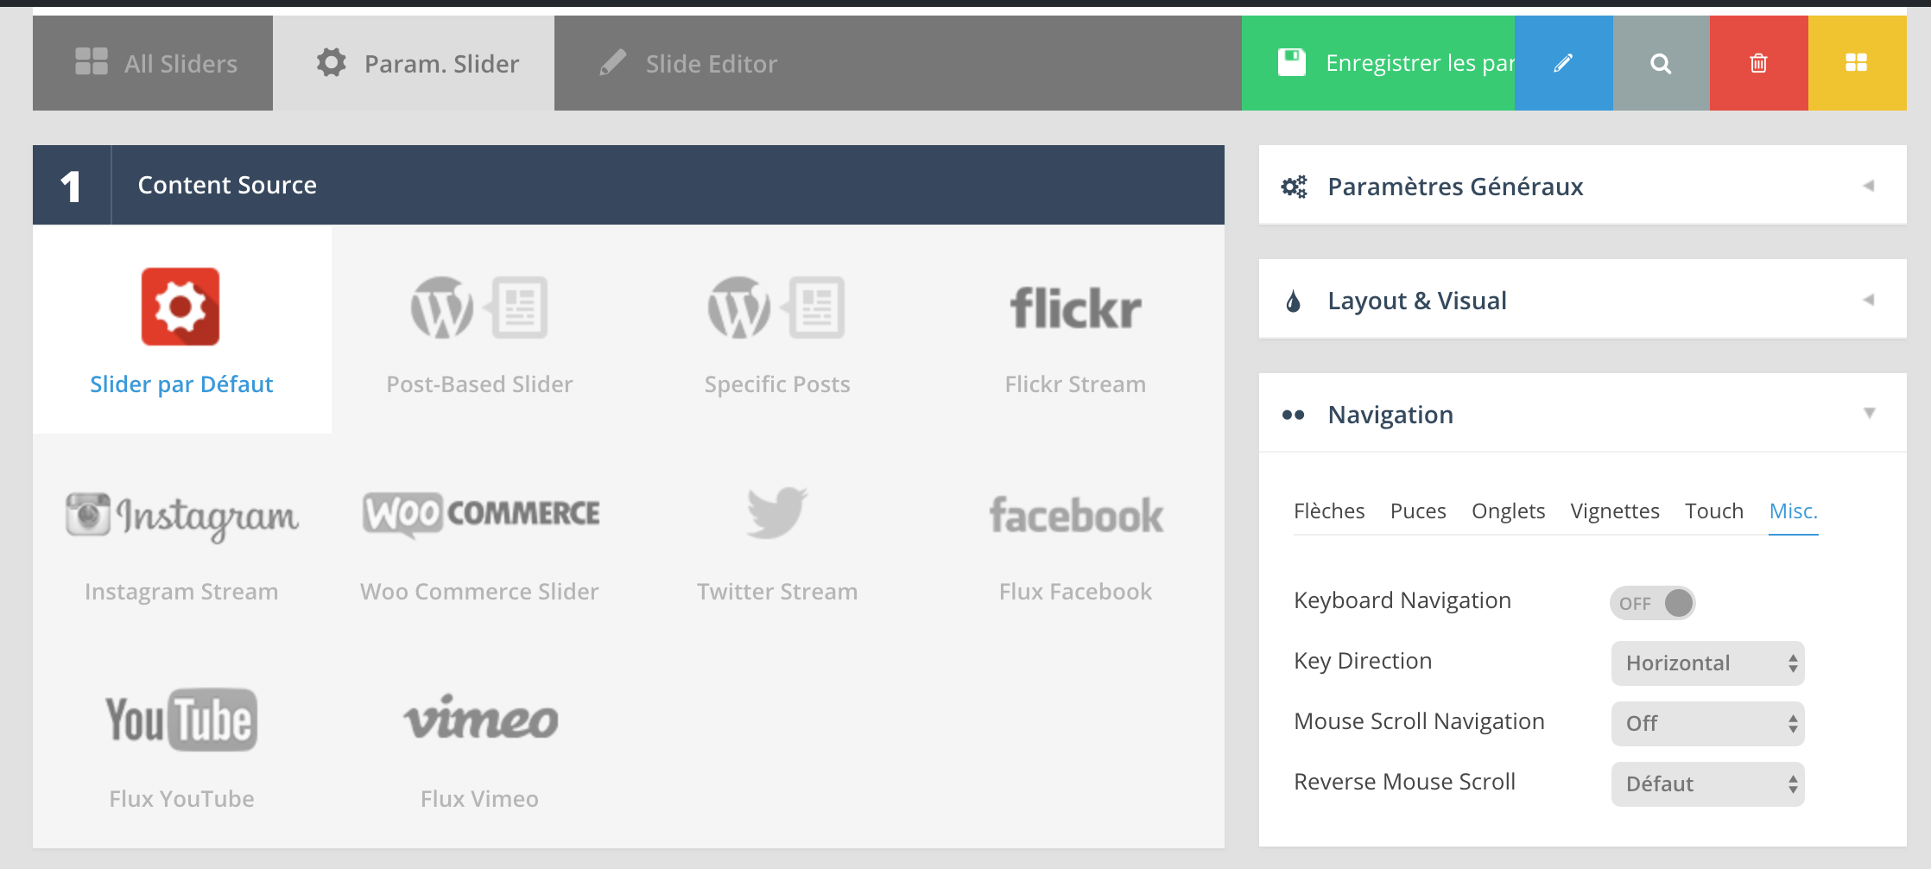Click the Paramètres Généraux gears icon
Viewport: 1931px width, 869px height.
tap(1294, 187)
